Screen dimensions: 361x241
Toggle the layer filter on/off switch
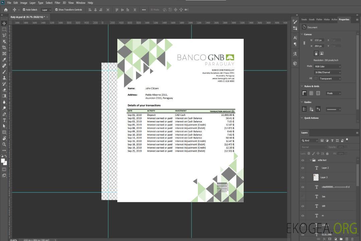[347, 140]
